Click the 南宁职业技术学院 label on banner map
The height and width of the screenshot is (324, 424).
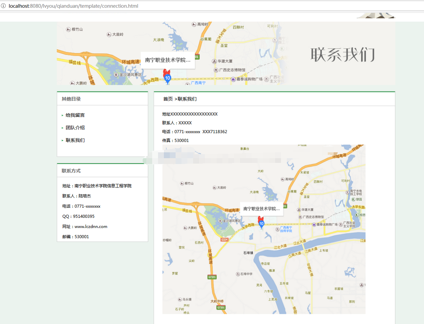coord(168,60)
